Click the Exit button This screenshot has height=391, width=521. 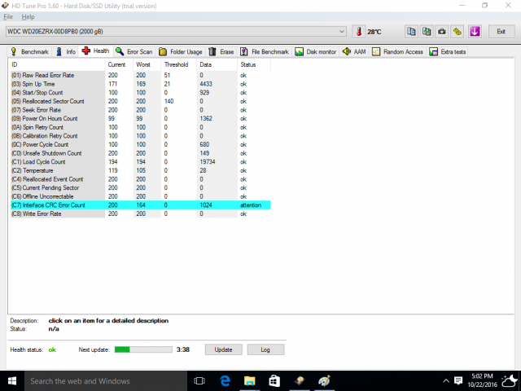click(x=501, y=32)
